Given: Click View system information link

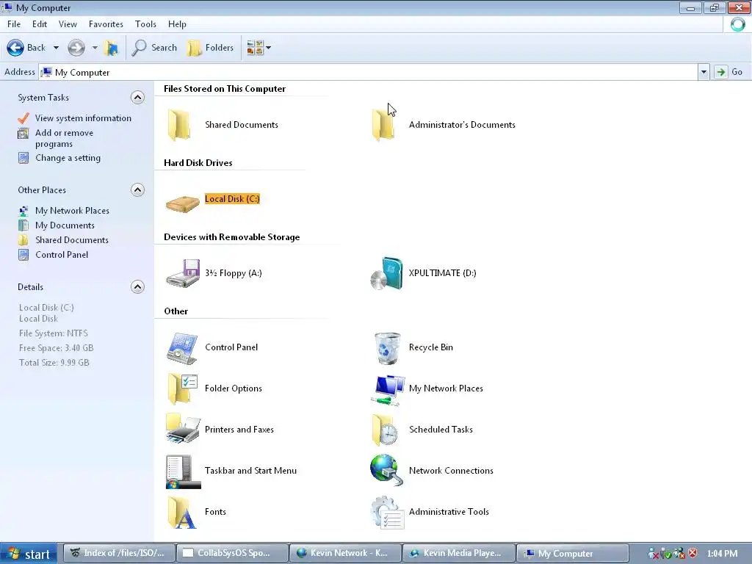Looking at the screenshot, I should (83, 118).
